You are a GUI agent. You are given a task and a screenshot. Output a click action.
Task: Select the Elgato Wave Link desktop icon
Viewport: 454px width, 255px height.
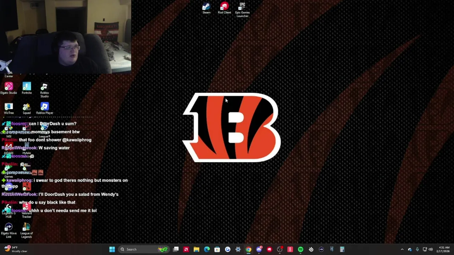pos(9,231)
